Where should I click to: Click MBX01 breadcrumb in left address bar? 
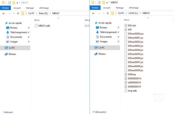56,13
